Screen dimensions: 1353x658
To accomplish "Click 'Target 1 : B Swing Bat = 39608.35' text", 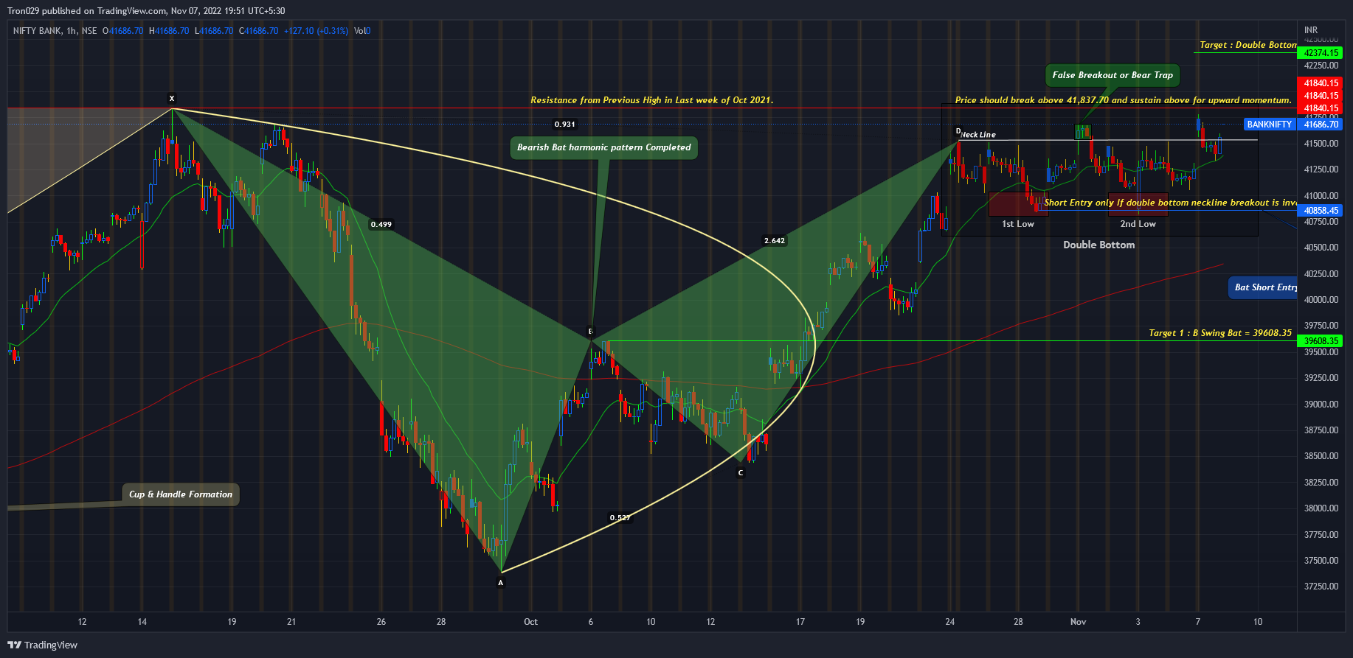I will click(1220, 333).
